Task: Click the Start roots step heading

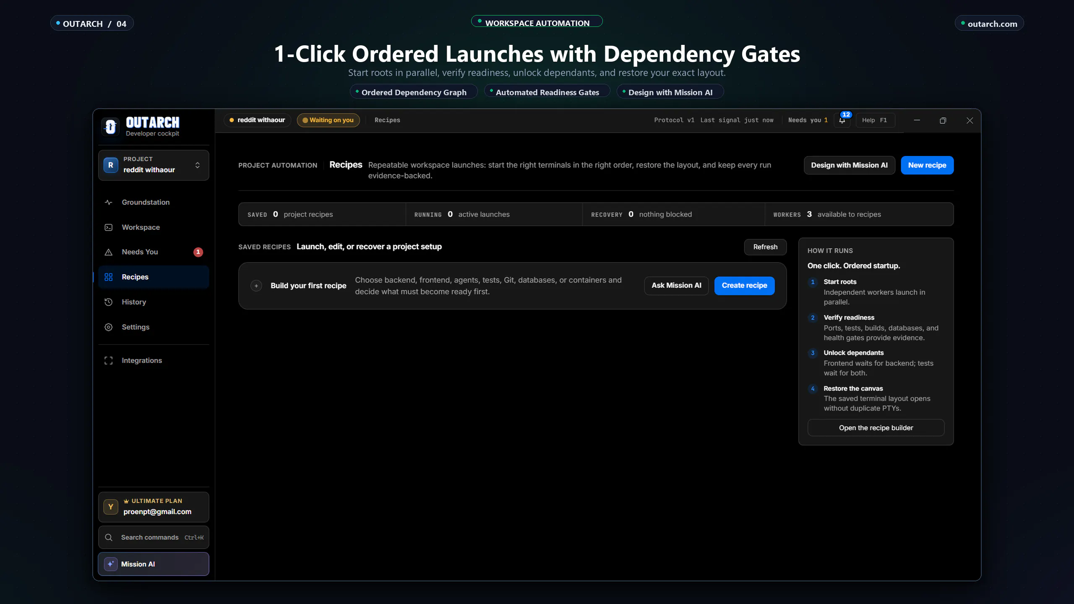Action: pyautogui.click(x=840, y=282)
